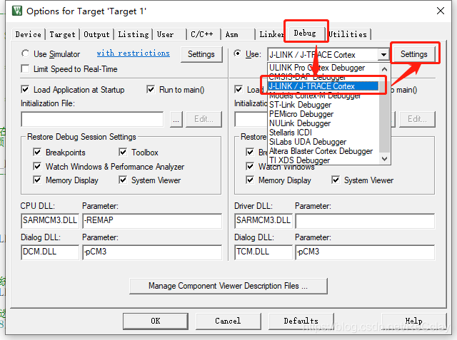Toggle simulator Toolbox checkbox

(123, 152)
